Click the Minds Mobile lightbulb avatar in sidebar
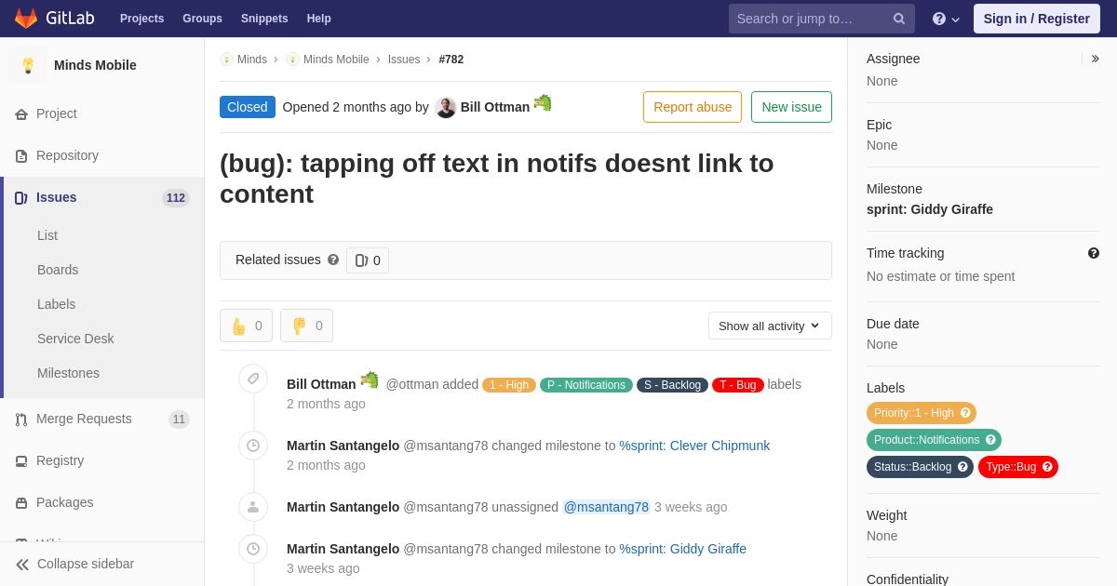Image resolution: width=1117 pixels, height=586 pixels. pos(28,65)
